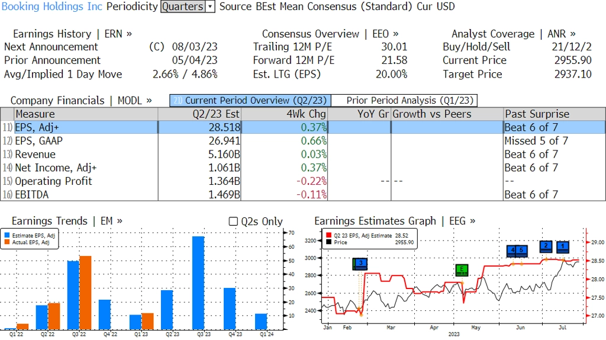Click the Forward 12M P/E value 21.58
This screenshot has width=606, height=340.
tap(394, 60)
